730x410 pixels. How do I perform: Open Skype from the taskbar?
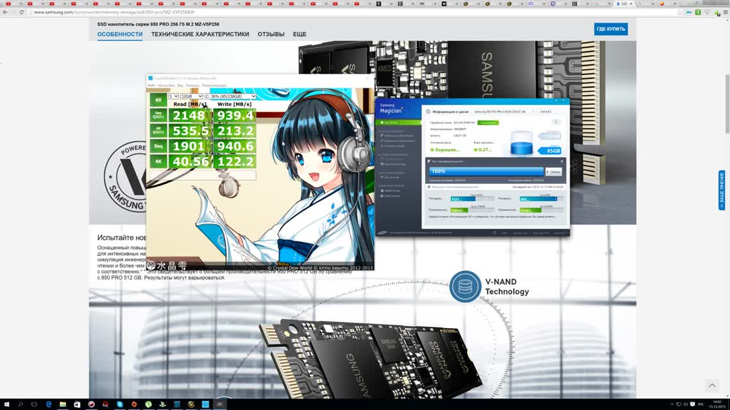tap(120, 404)
